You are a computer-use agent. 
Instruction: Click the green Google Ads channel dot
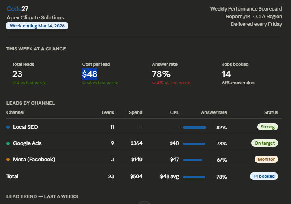[8, 143]
